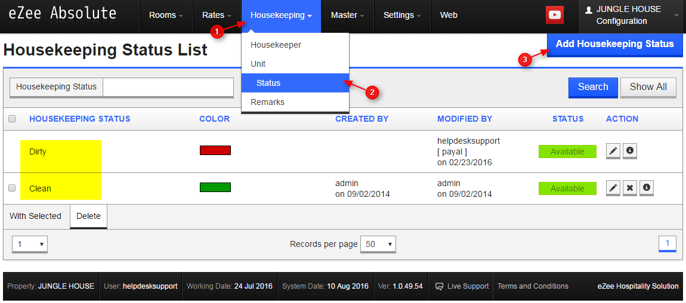
Task: Select Remarks from the Housekeeping menu
Action: pos(295,103)
